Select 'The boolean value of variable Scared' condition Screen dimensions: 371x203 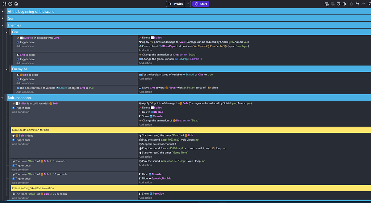click(x=55, y=88)
